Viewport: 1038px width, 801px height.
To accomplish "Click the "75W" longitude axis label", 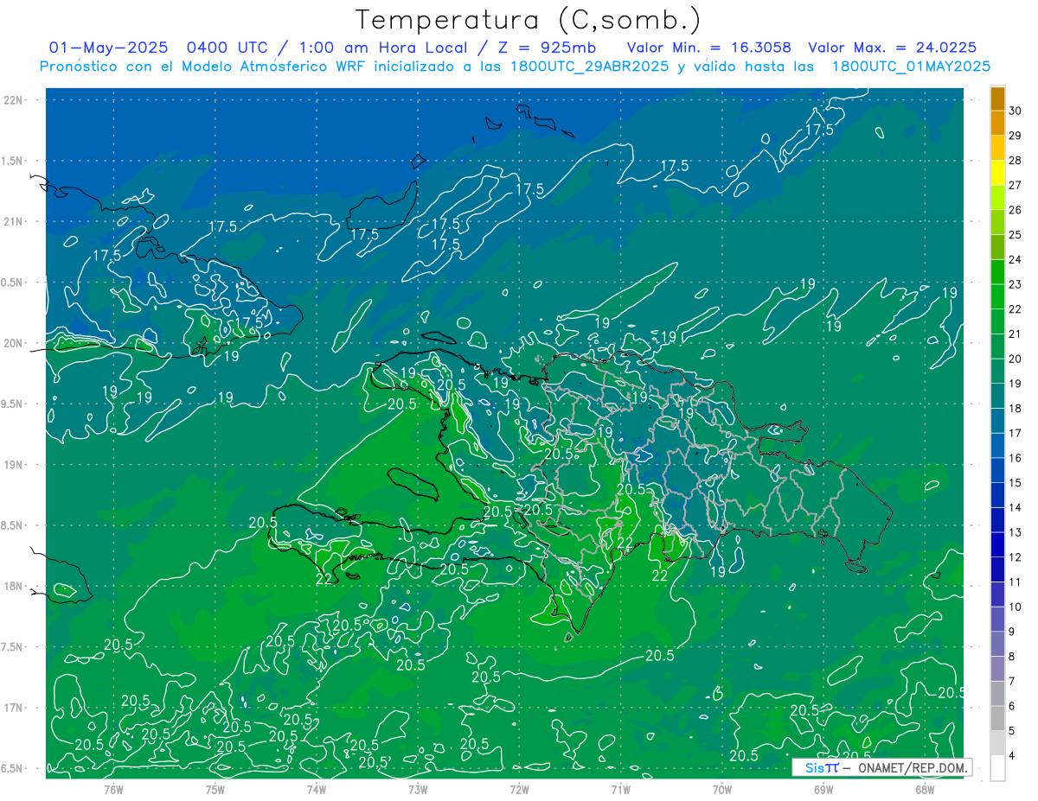I will (x=215, y=789).
